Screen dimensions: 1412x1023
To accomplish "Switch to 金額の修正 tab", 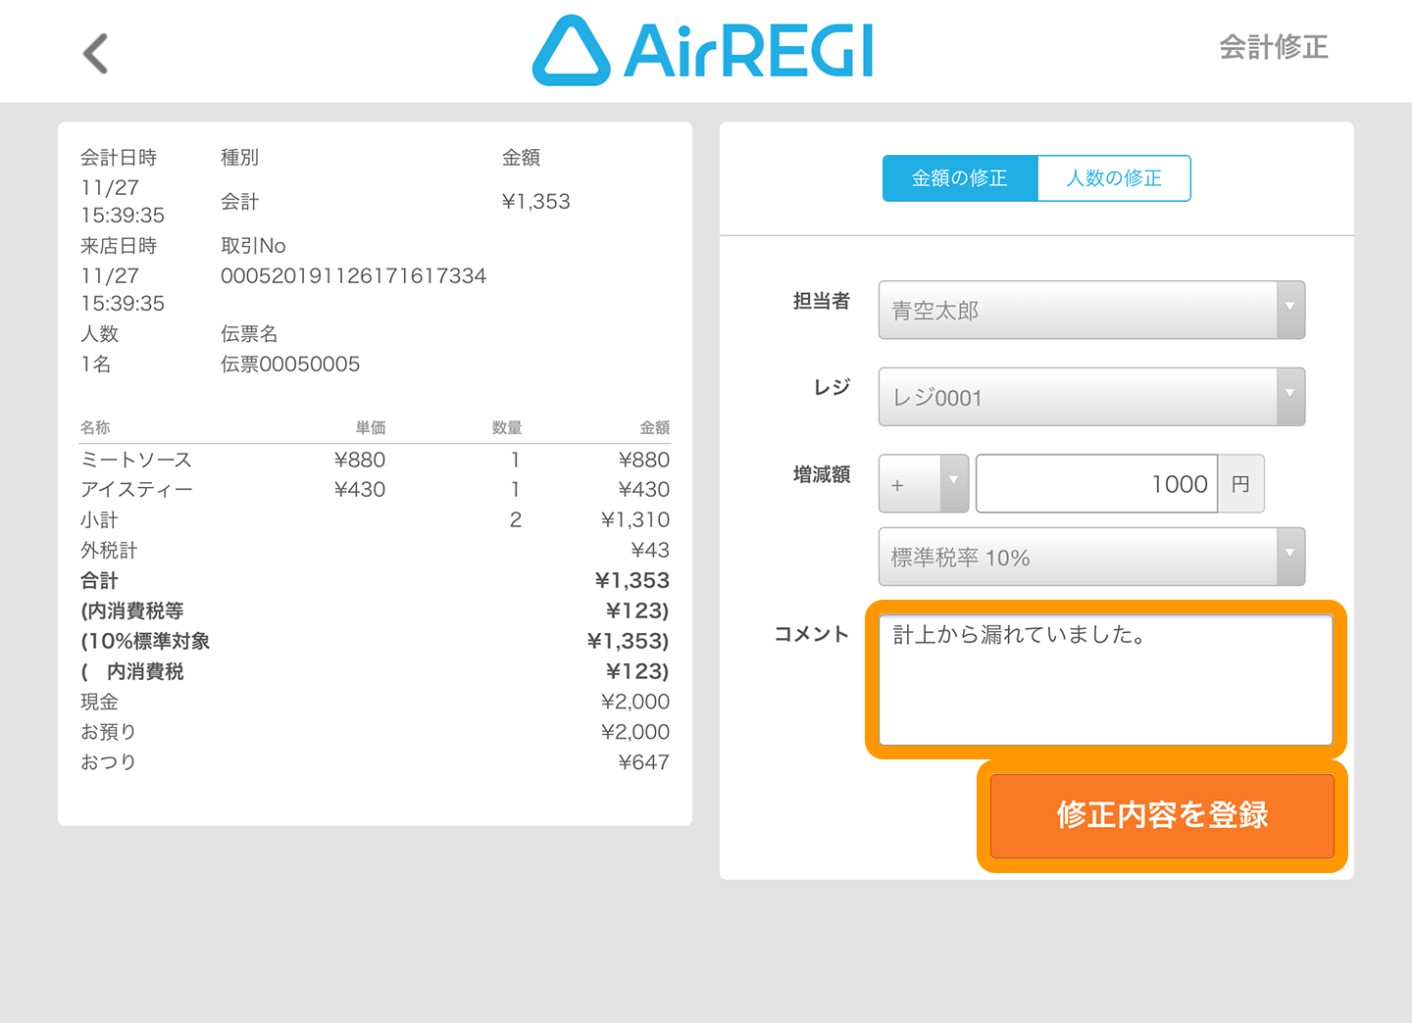I will [960, 178].
